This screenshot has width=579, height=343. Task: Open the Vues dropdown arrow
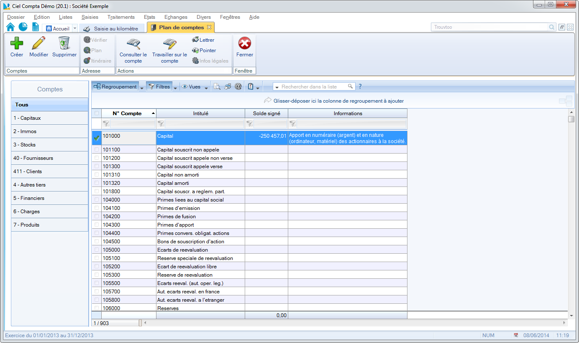[x=206, y=88]
